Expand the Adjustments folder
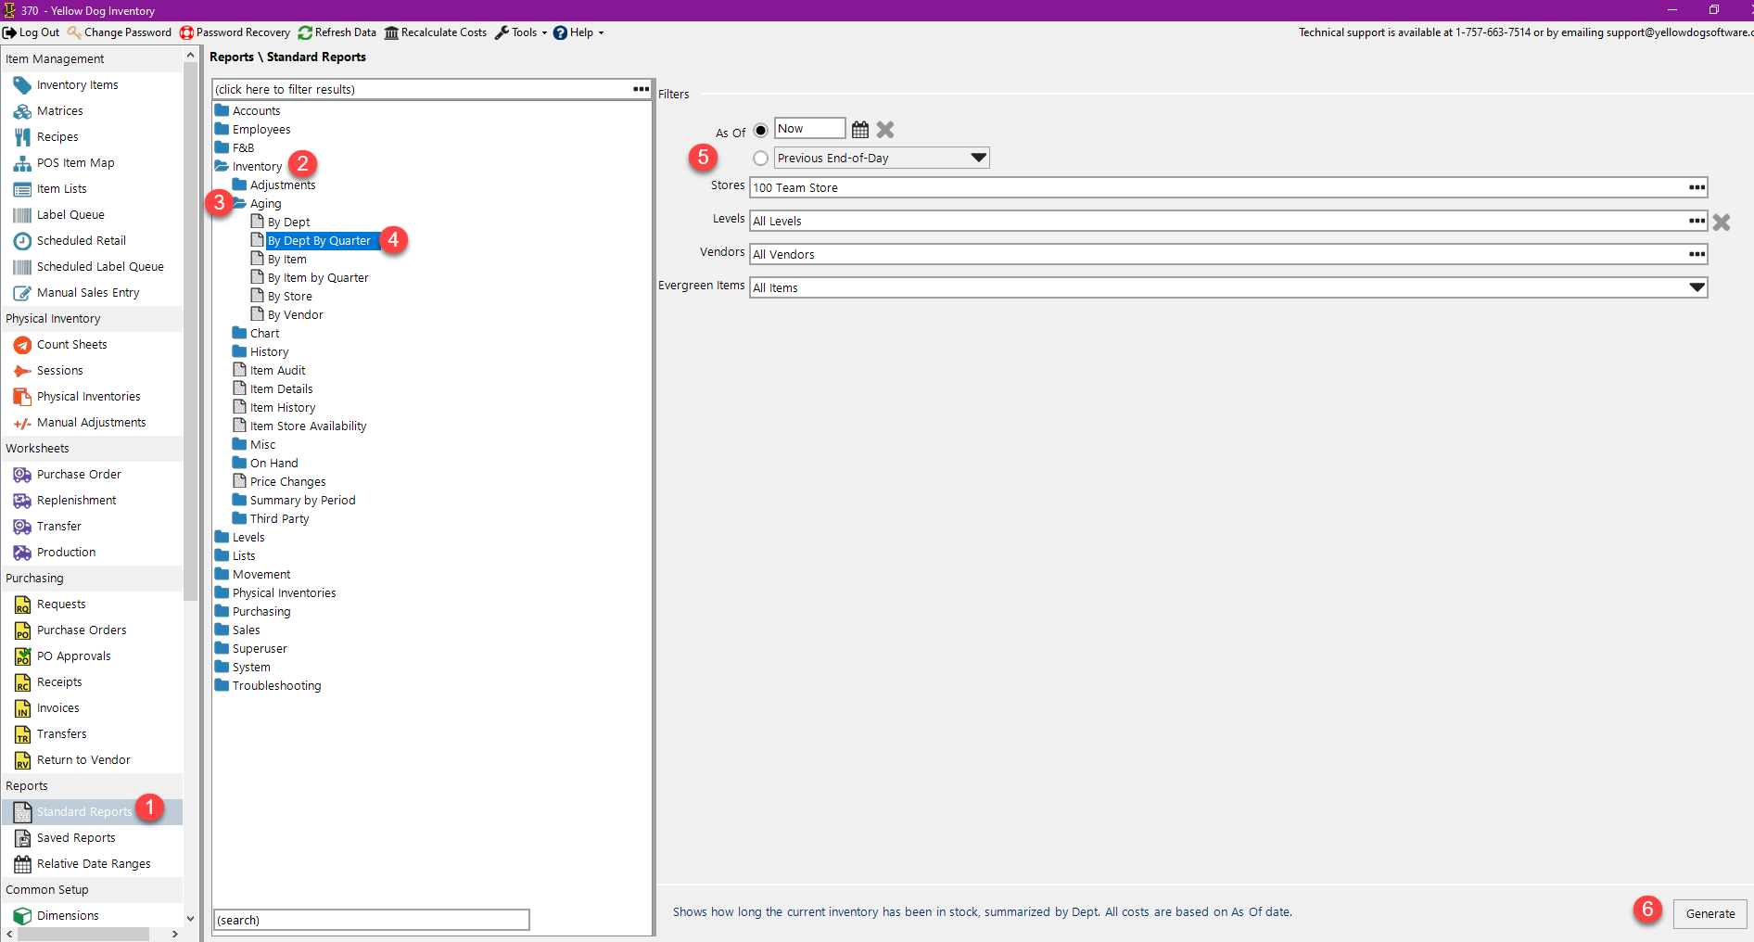The width and height of the screenshot is (1754, 942). (x=239, y=185)
